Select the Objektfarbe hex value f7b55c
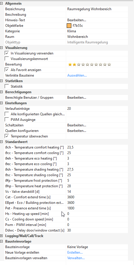 (78, 26)
